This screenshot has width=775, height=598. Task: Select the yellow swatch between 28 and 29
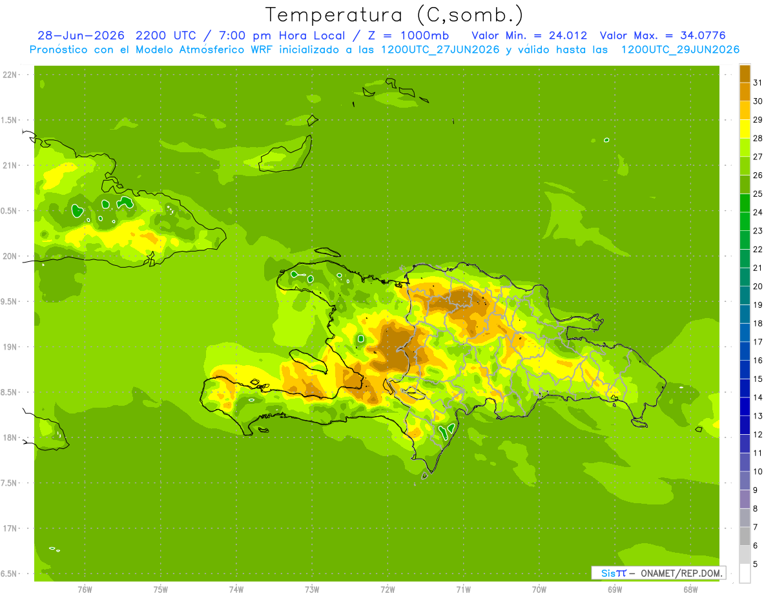click(745, 129)
